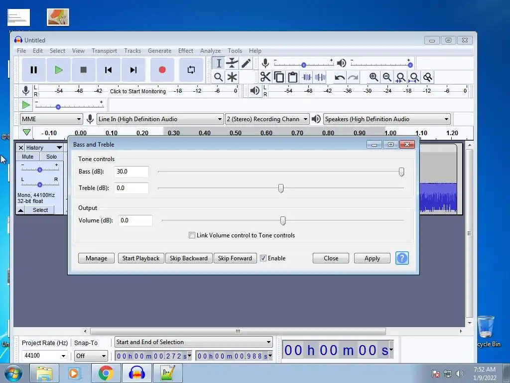Click the Undo arrow icon

click(x=340, y=77)
